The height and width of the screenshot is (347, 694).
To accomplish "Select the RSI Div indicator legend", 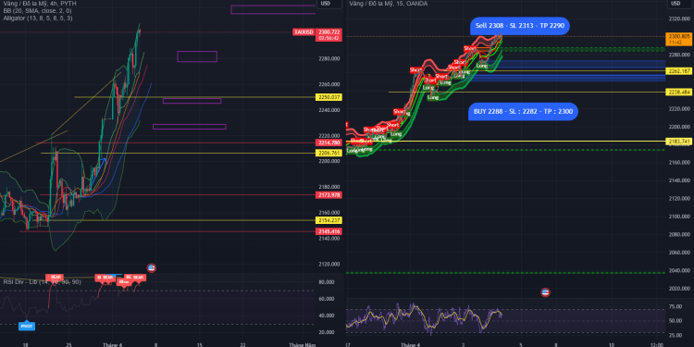I will 42,282.
